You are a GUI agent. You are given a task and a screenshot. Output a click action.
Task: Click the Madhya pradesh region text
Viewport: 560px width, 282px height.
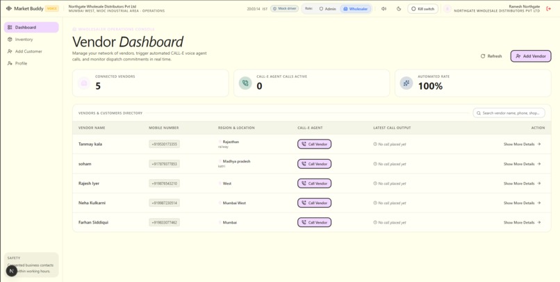[236, 161]
